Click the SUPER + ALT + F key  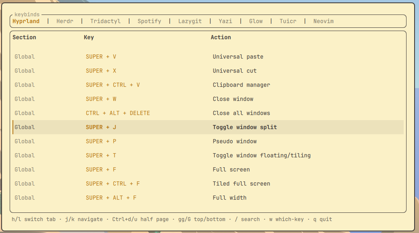(111, 198)
